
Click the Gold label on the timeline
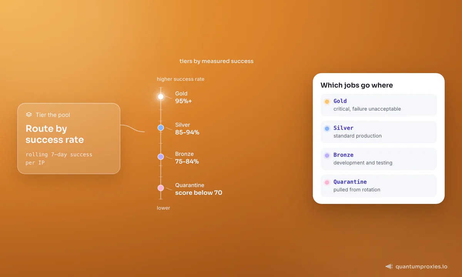coord(181,93)
